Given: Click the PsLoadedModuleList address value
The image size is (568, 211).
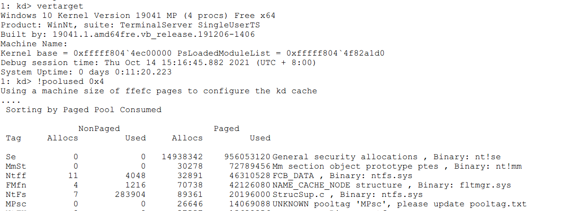Looking at the screenshot, I should pos(336,53).
